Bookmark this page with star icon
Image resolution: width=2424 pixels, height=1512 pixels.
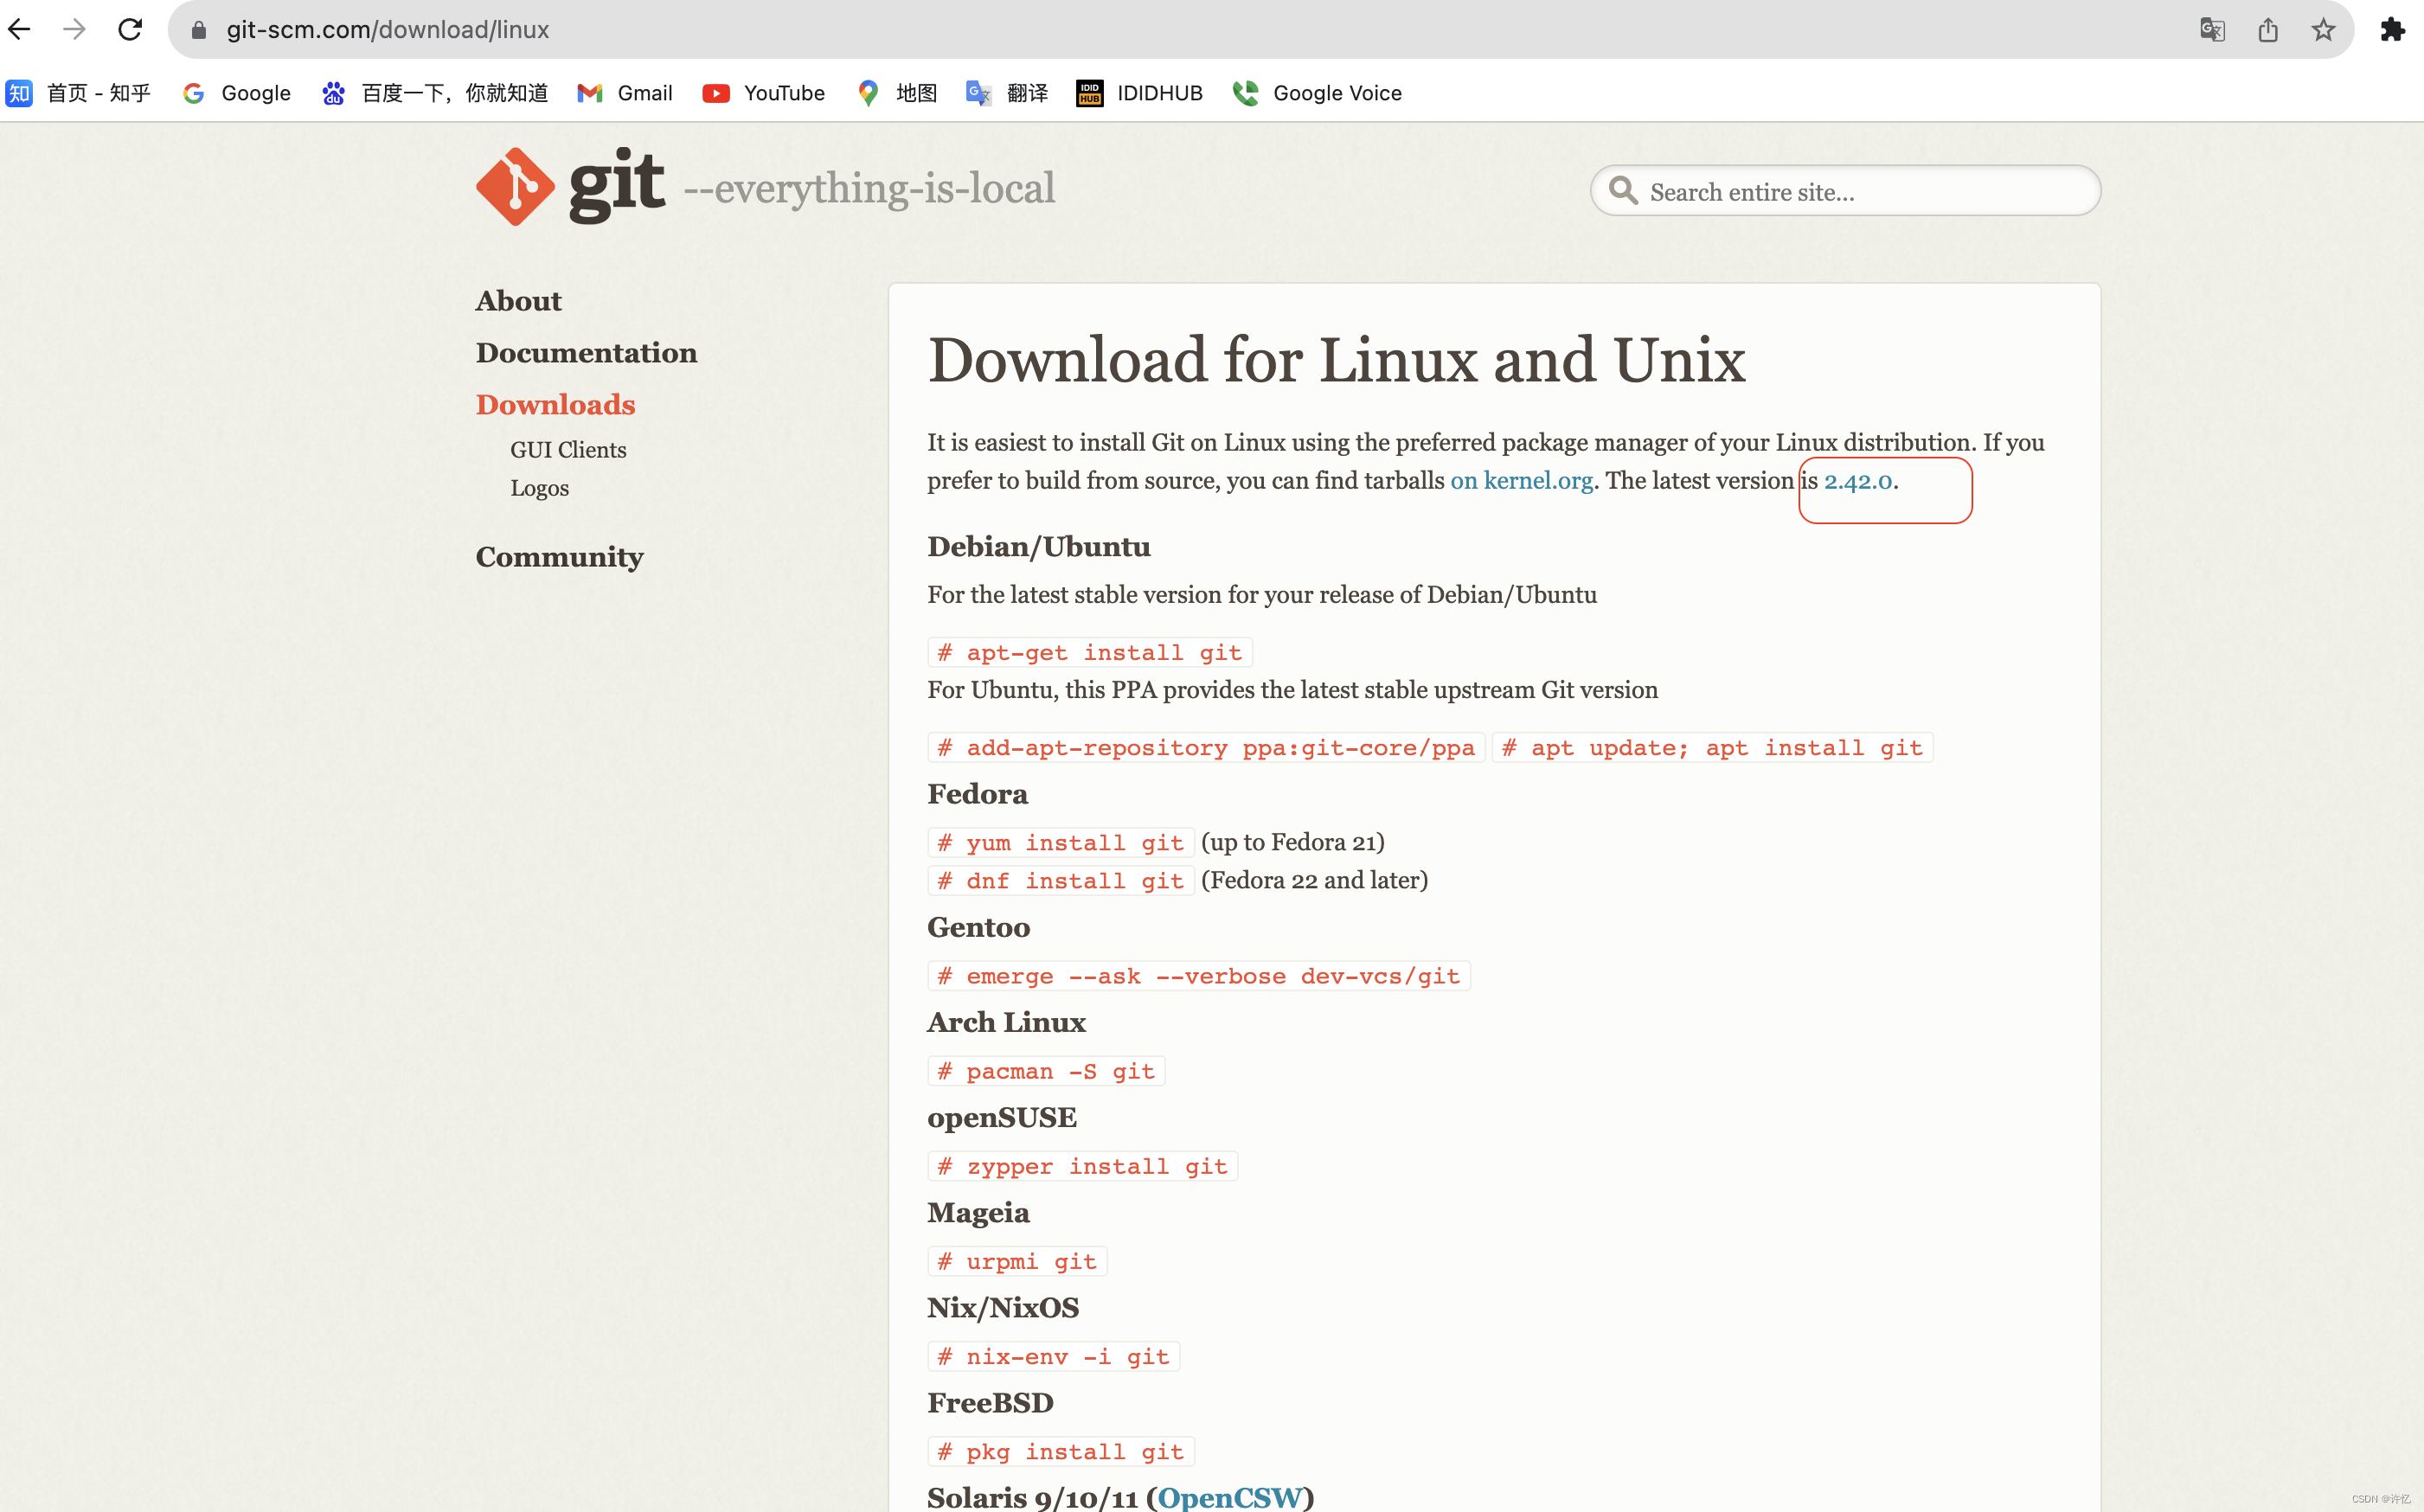pos(2322,30)
